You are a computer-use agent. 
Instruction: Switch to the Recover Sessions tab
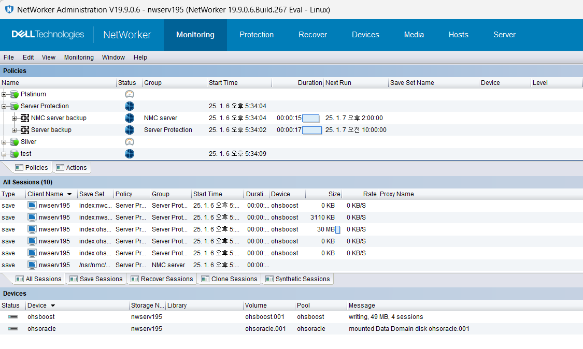(162, 279)
